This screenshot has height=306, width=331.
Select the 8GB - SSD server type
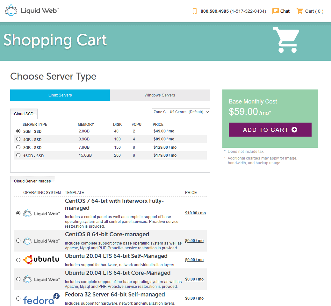point(18,147)
